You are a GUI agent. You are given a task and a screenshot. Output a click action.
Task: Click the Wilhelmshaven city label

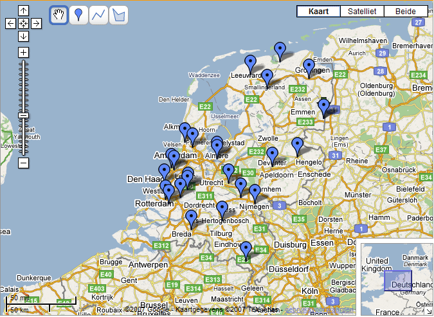coord(363,41)
